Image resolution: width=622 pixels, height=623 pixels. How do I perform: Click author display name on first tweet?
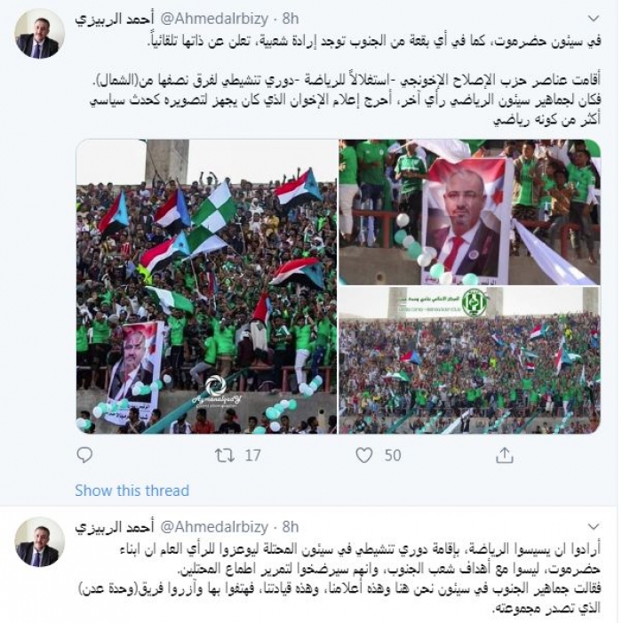click(115, 19)
